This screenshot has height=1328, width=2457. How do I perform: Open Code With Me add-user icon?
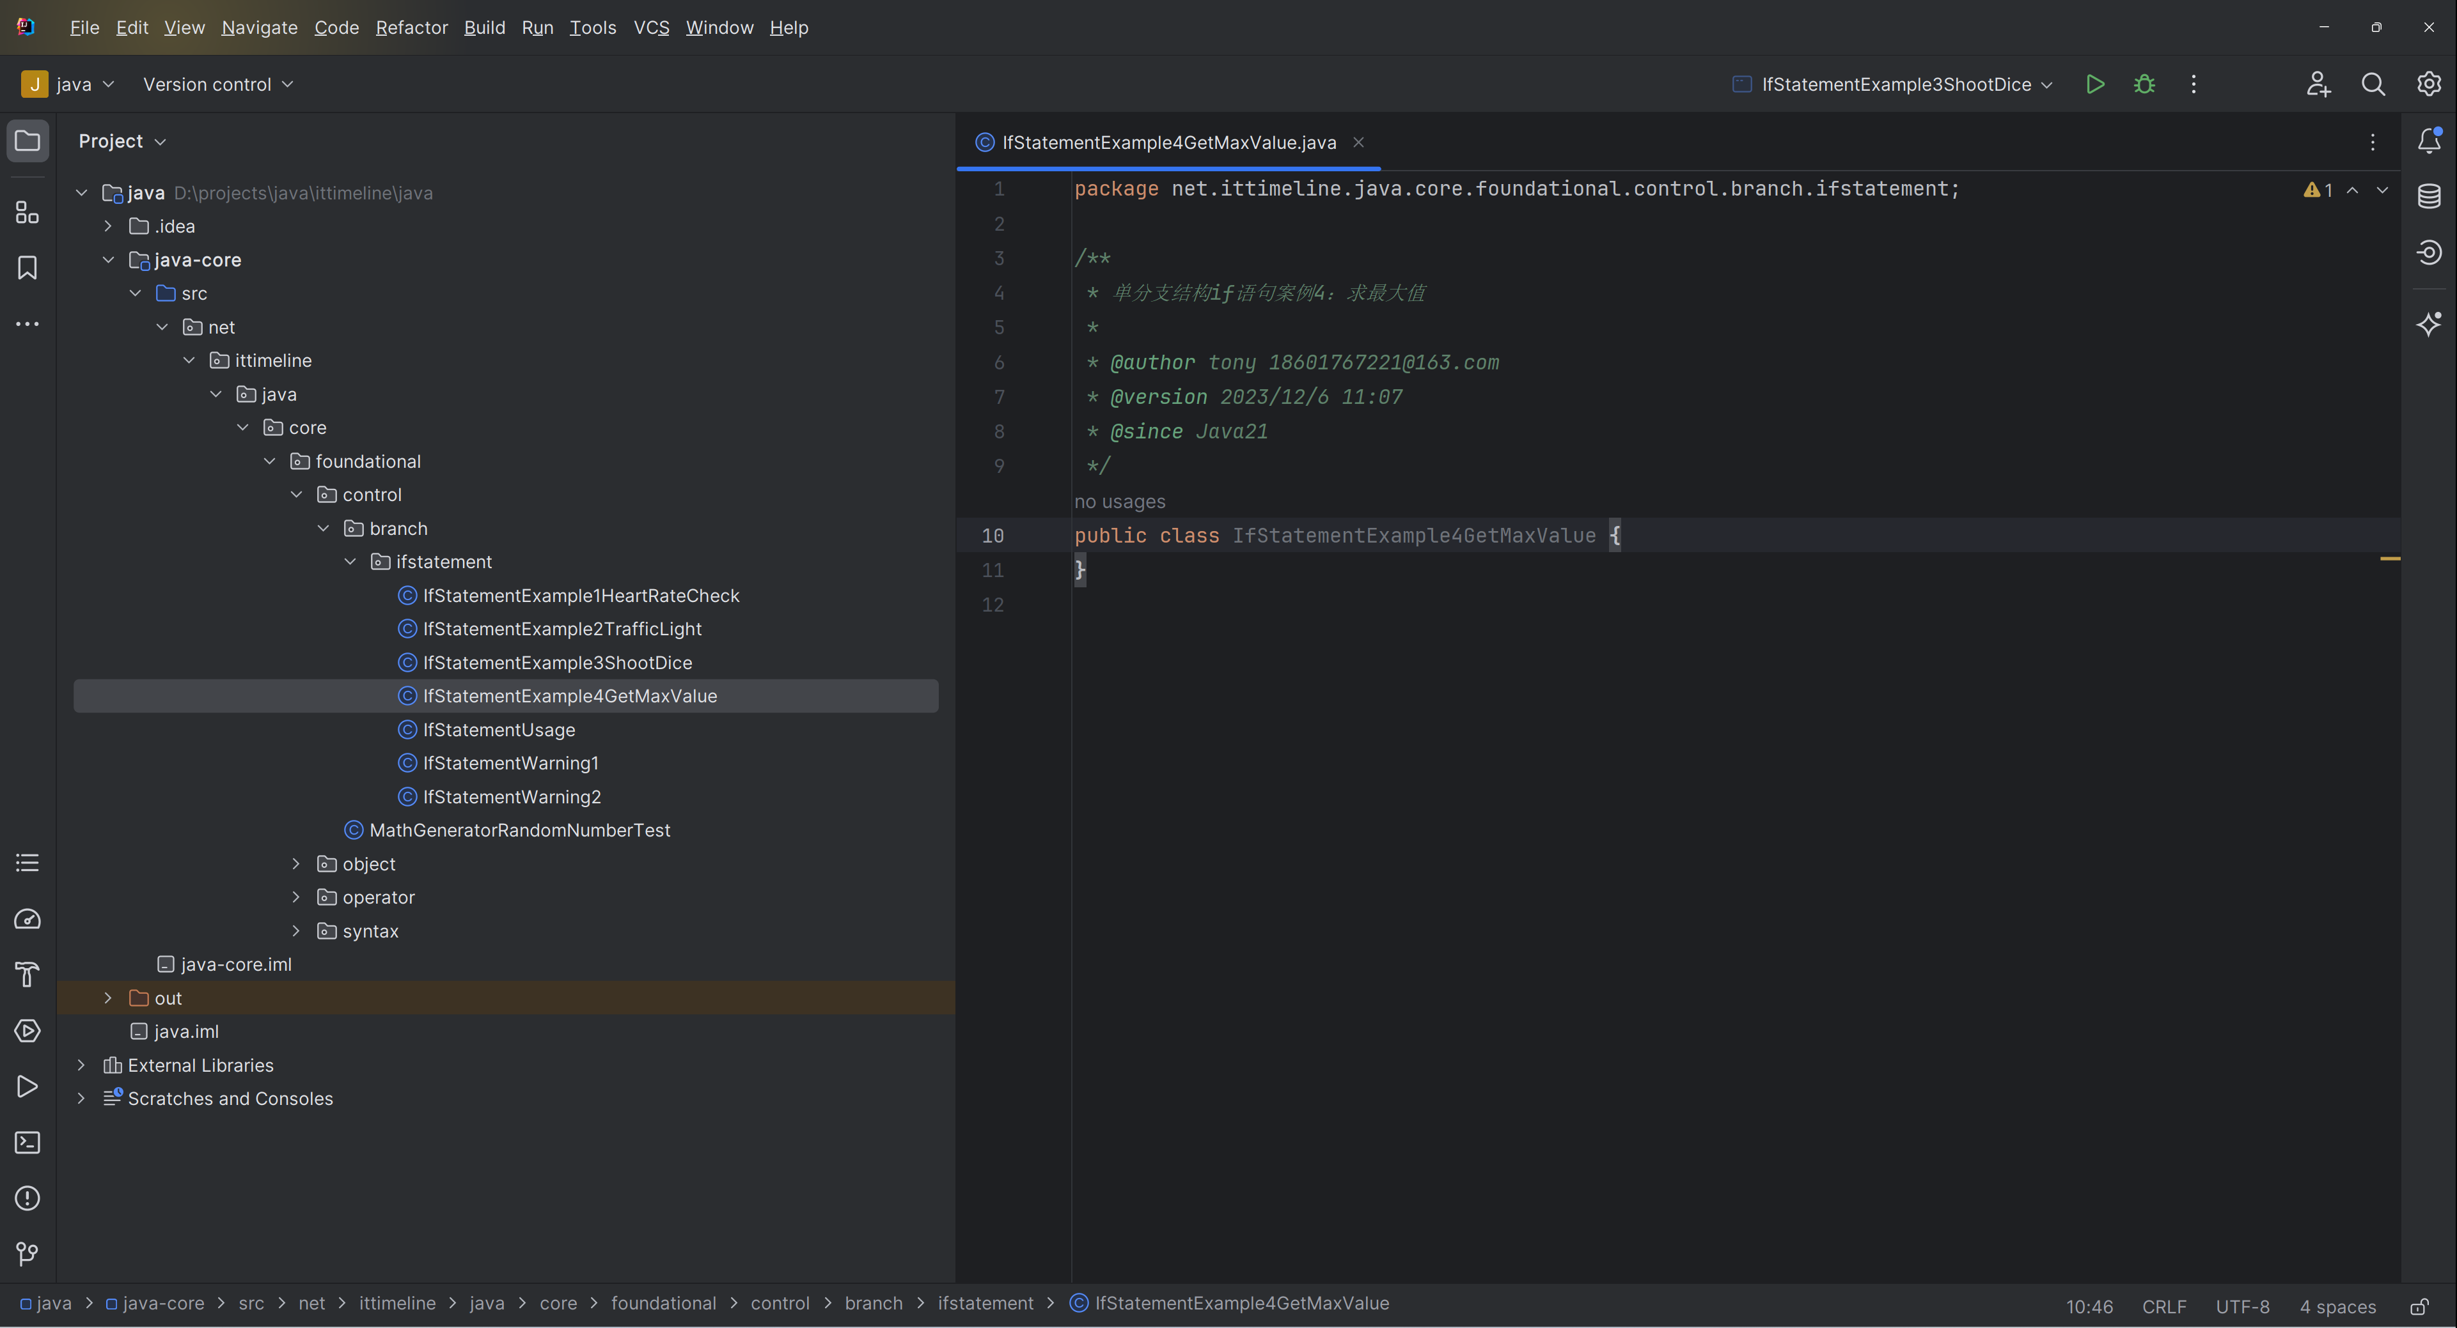pyautogui.click(x=2319, y=85)
